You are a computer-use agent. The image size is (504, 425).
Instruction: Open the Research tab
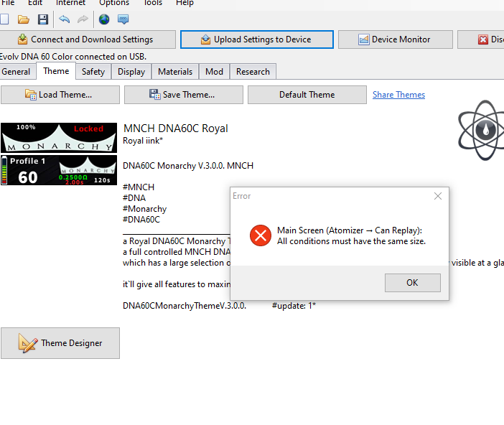253,72
